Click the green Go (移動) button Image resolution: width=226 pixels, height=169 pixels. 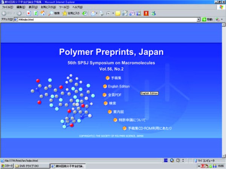[207, 20]
